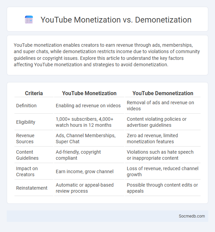This screenshot has height=232, width=215.
Task: Click 'Enabling ad revenue on videos' cell
Action: (x=89, y=106)
